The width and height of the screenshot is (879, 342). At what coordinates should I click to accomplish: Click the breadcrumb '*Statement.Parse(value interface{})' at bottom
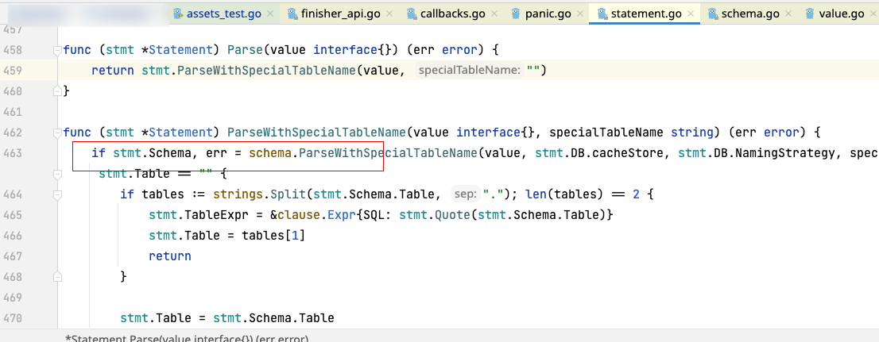click(x=187, y=339)
